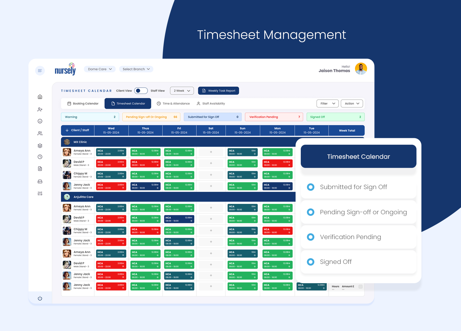The height and width of the screenshot is (331, 461).
Task: Open the Staff Availability tab
Action: (x=211, y=104)
